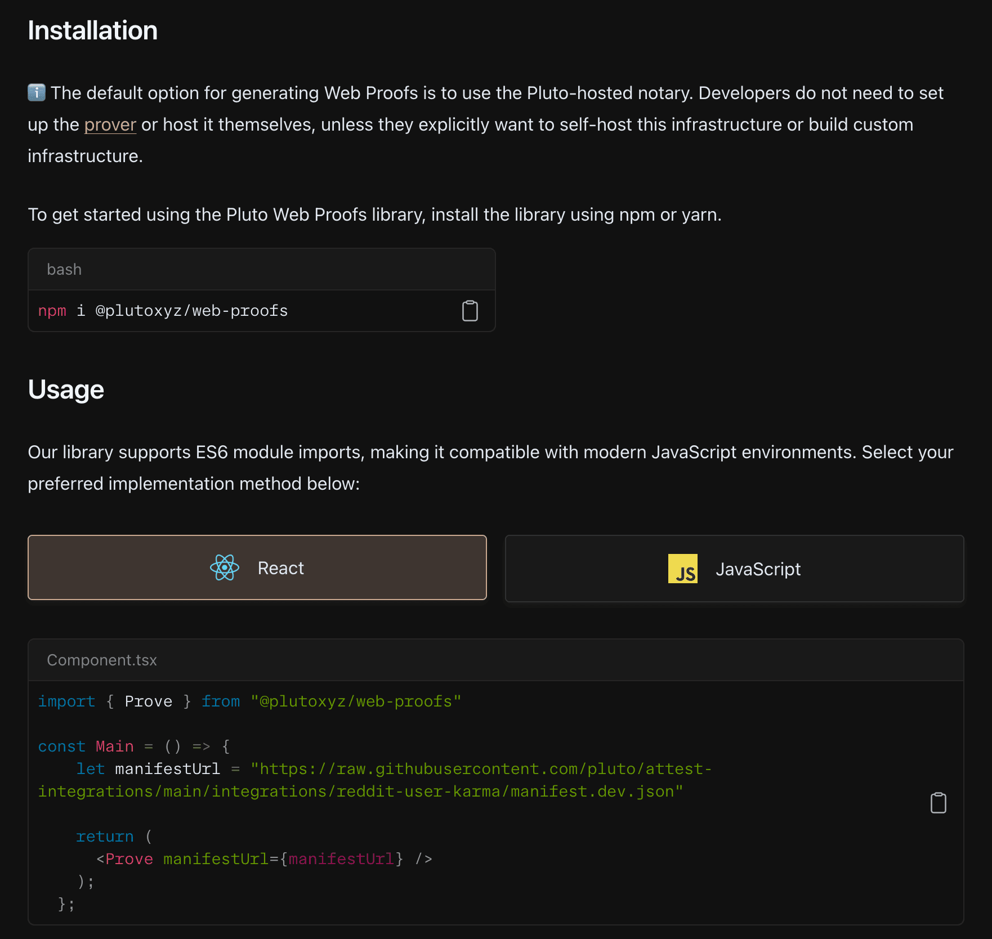Click the import Prove code line
This screenshot has height=939, width=992.
(249, 701)
